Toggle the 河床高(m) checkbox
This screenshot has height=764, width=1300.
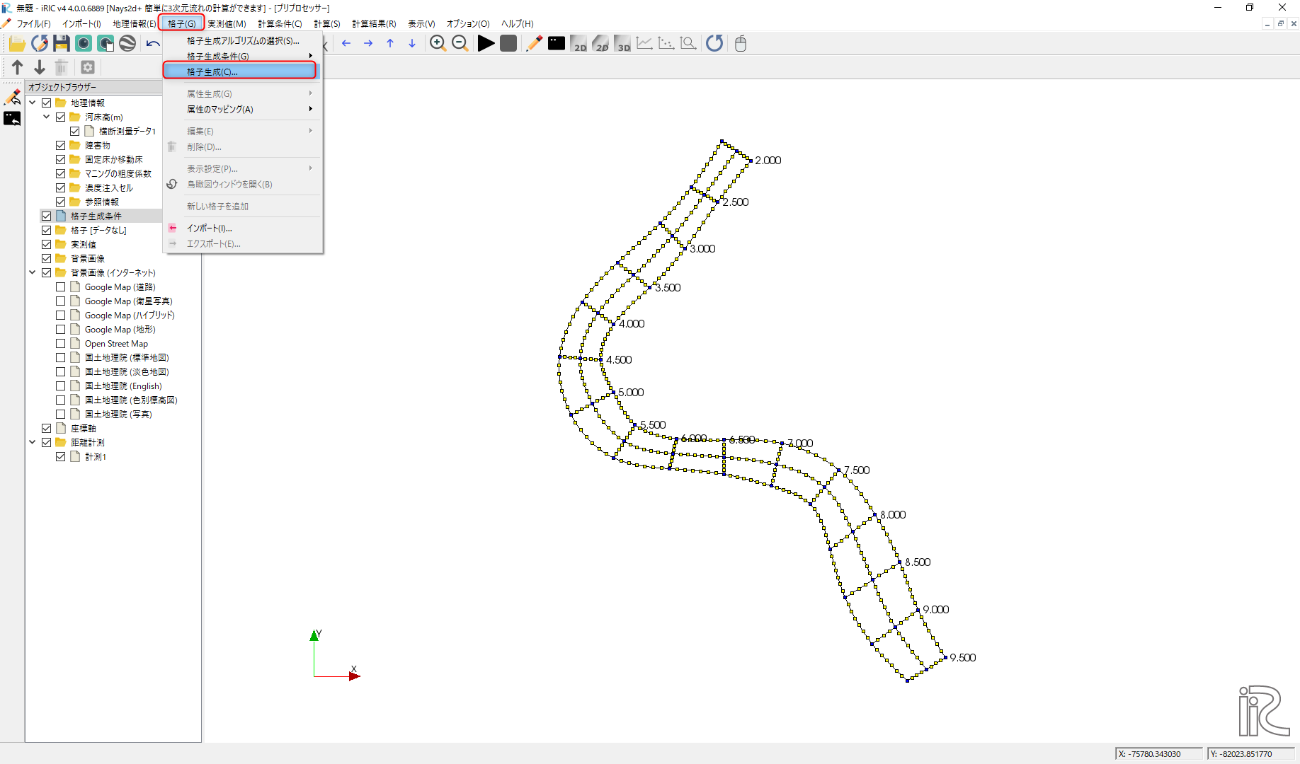click(61, 117)
